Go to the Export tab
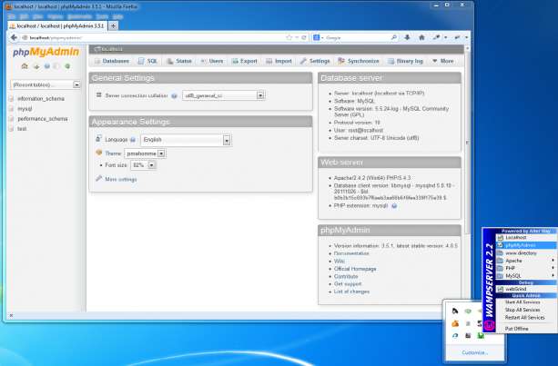The image size is (558, 366). pos(245,61)
